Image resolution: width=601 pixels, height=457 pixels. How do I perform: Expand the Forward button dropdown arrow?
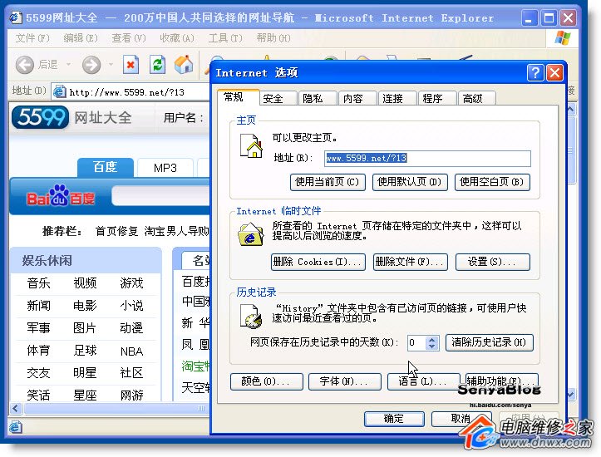point(109,65)
